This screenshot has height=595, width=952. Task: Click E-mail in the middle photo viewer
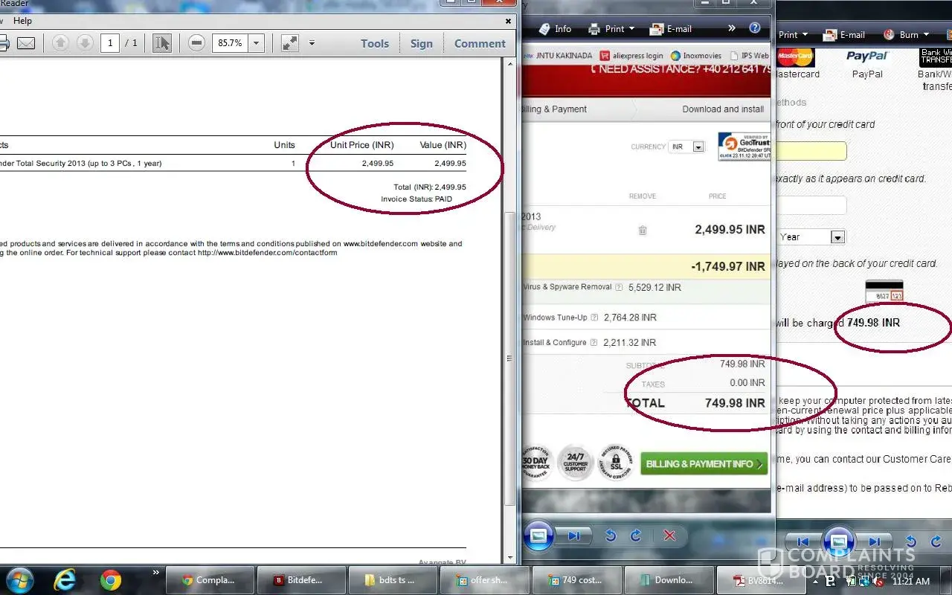671,29
